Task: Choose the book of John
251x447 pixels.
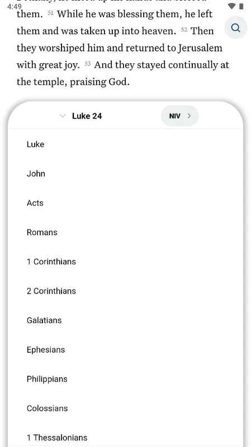Action: [125, 174]
